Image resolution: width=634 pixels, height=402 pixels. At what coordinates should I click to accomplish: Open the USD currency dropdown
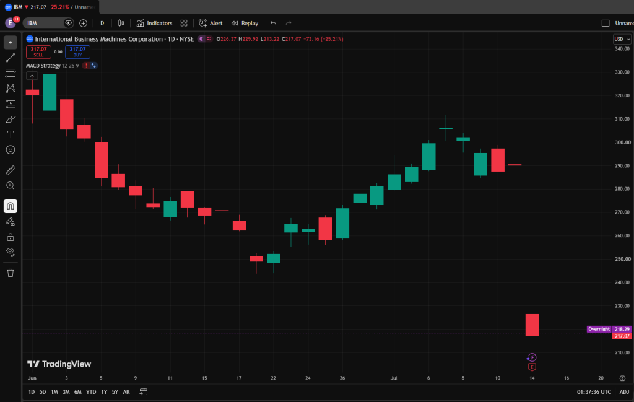pyautogui.click(x=622, y=39)
